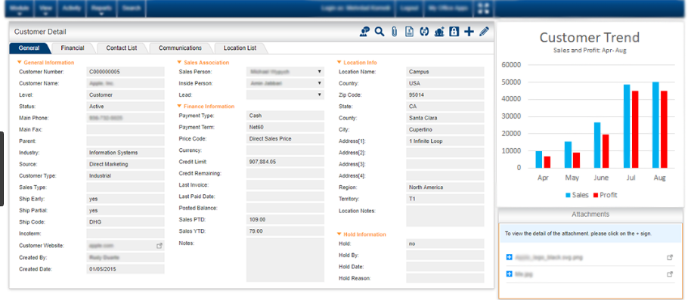Screen dimensions: 691x300
Task: Click the Sales legend blue swatch
Action: click(x=567, y=195)
